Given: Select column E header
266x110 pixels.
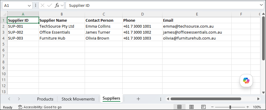Looking at the screenshot, I should tap(197, 14).
